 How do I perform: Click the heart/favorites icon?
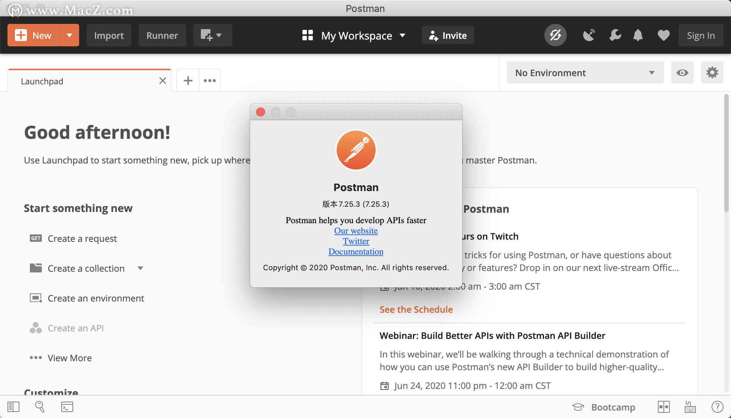[663, 35]
